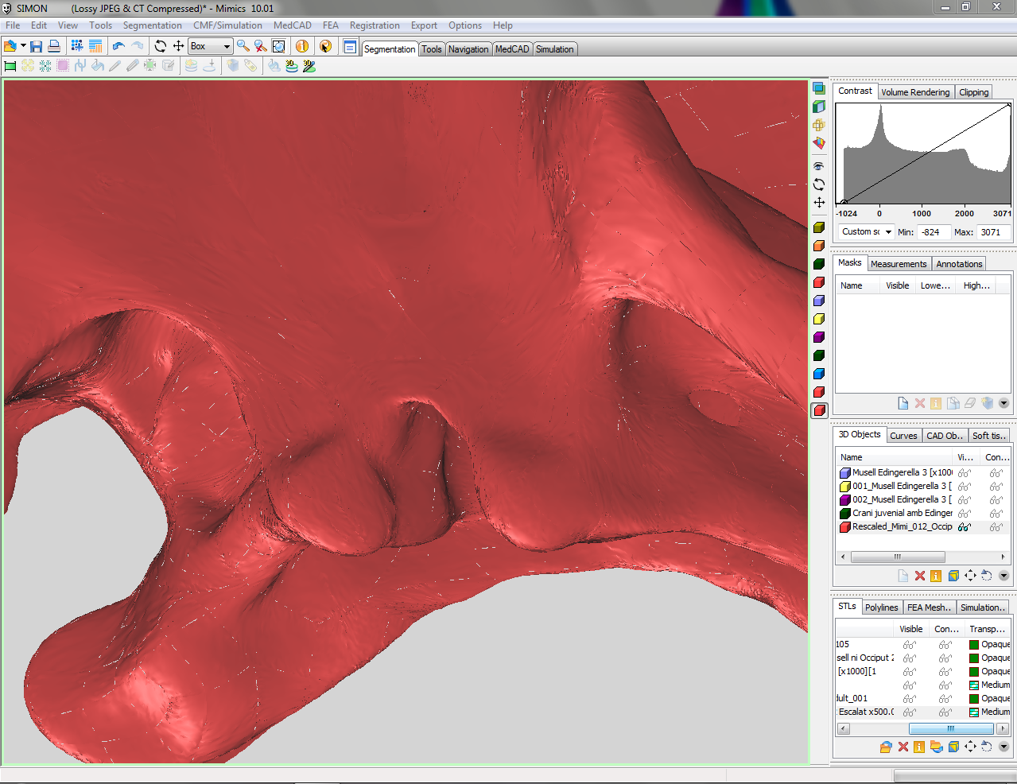Screen dimensions: 1017x784
Task: Switch to the Clipping tab
Action: click(974, 92)
